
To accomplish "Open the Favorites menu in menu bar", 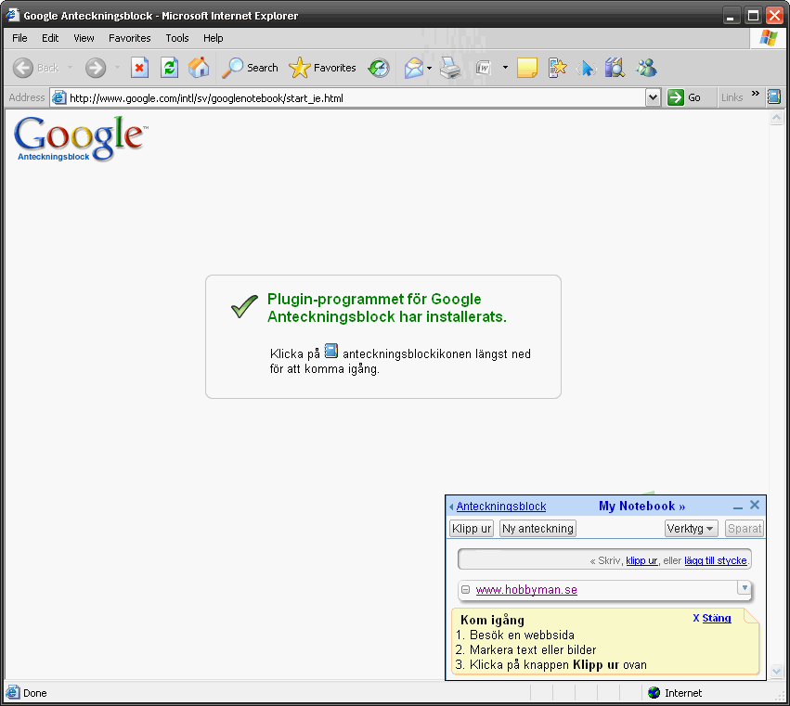I will [x=129, y=38].
